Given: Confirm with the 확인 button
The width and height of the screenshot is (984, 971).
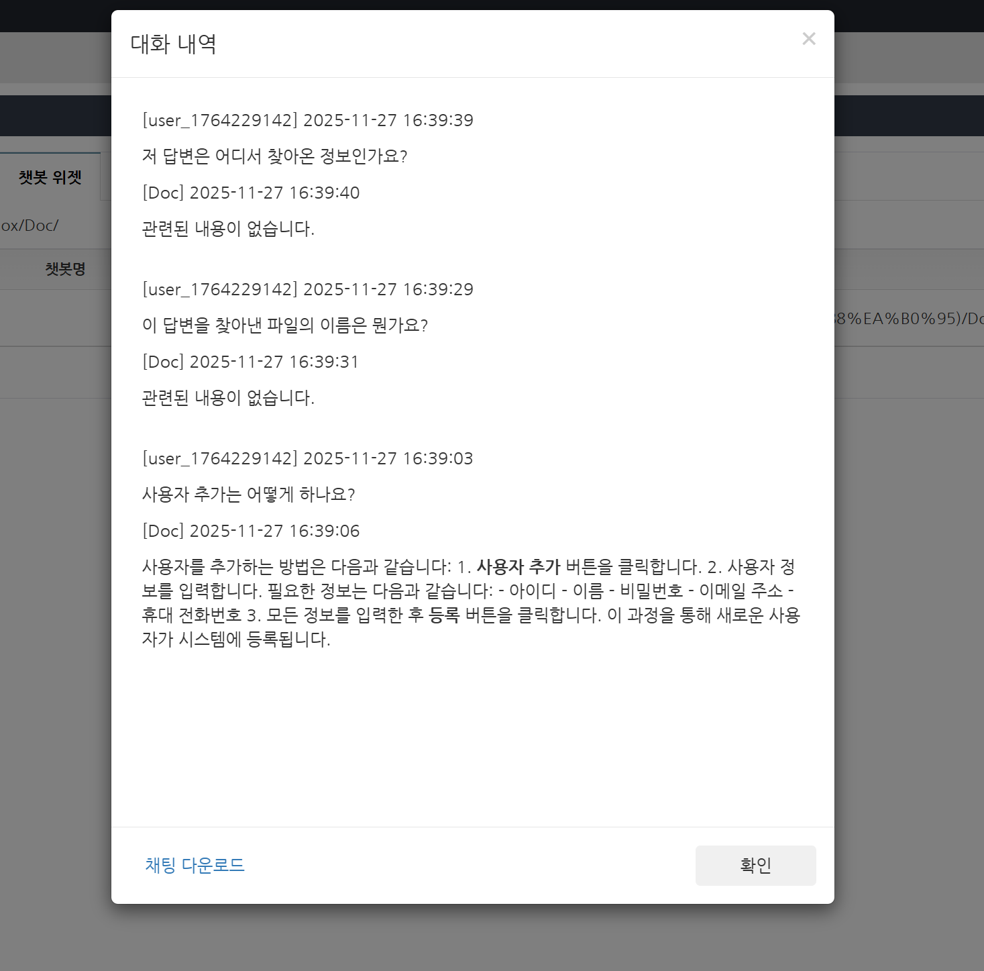Looking at the screenshot, I should [x=755, y=866].
